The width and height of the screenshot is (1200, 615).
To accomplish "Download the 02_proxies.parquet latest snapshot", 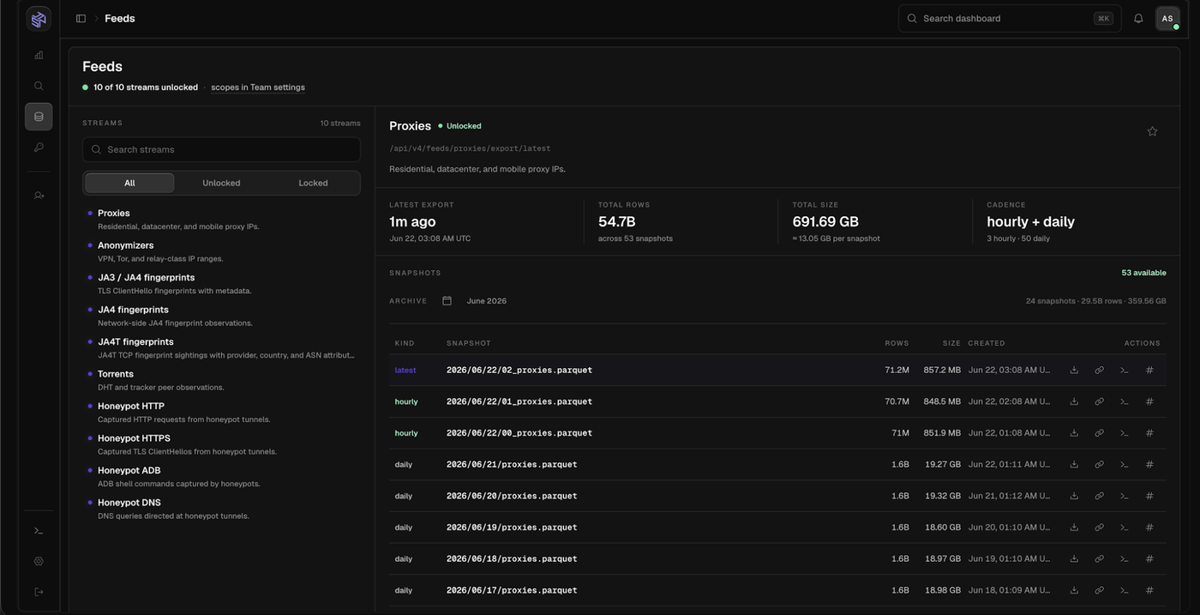I will (x=1074, y=371).
